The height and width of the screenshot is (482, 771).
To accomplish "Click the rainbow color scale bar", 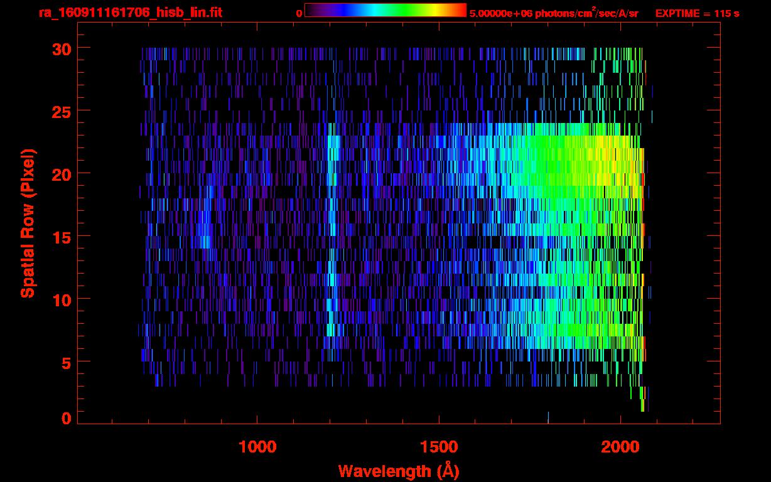I will pos(385,10).
